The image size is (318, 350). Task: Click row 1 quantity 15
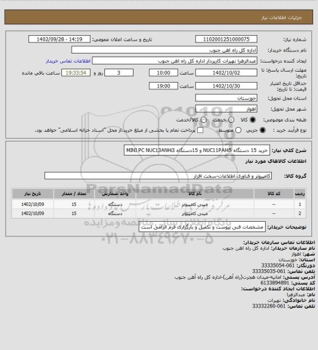(x=74, y=204)
